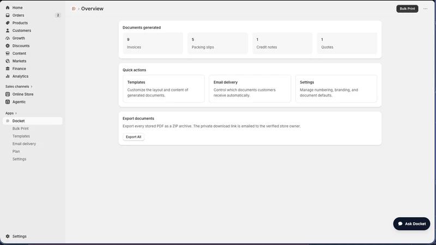Open Analytics in the sidebar
The height and width of the screenshot is (245, 436).
[33, 76]
